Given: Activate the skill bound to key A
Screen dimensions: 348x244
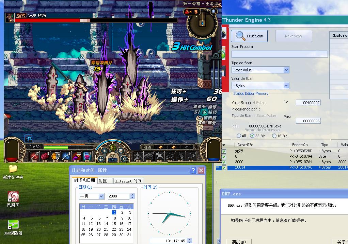Looking at the screenshot, I should click(138, 156).
